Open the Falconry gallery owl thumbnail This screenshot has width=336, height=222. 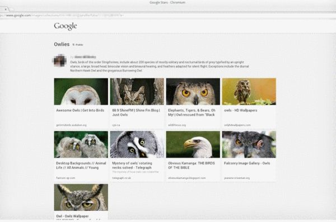[x=249, y=144]
